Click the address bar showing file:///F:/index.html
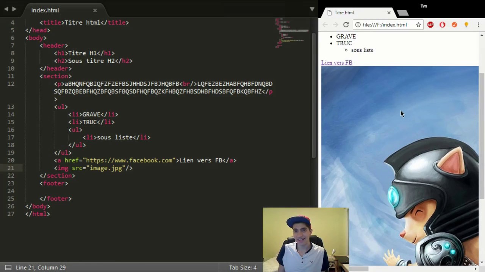The height and width of the screenshot is (272, 485). point(385,25)
